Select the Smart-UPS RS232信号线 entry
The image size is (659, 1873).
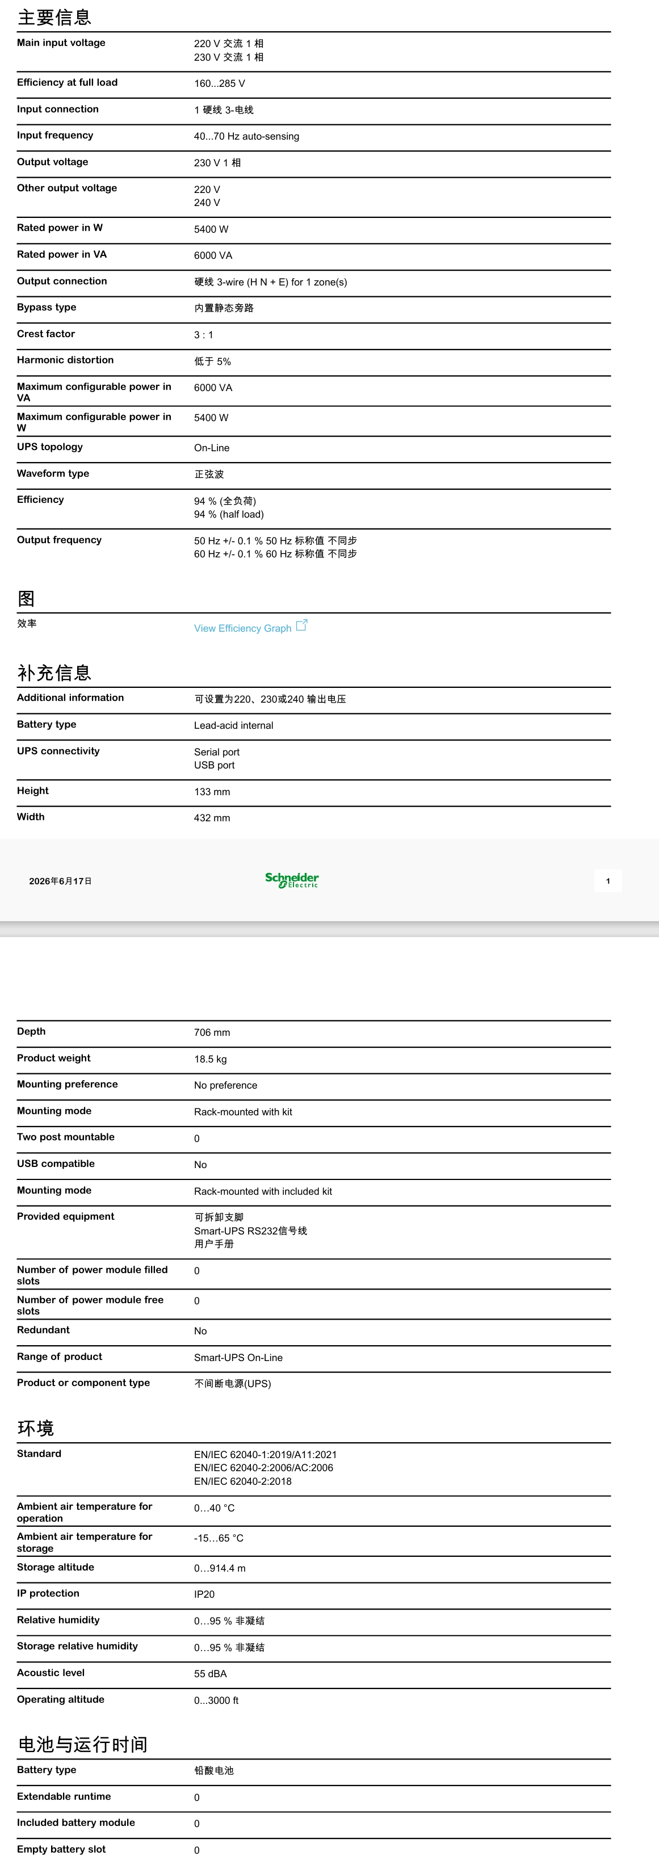click(x=251, y=1231)
